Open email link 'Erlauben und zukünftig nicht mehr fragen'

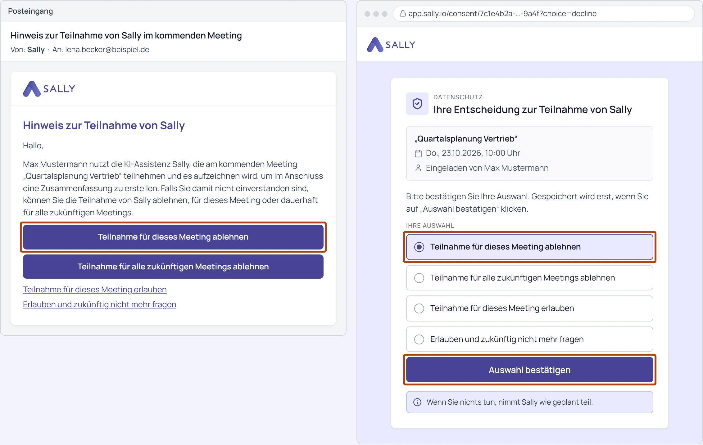coord(100,304)
